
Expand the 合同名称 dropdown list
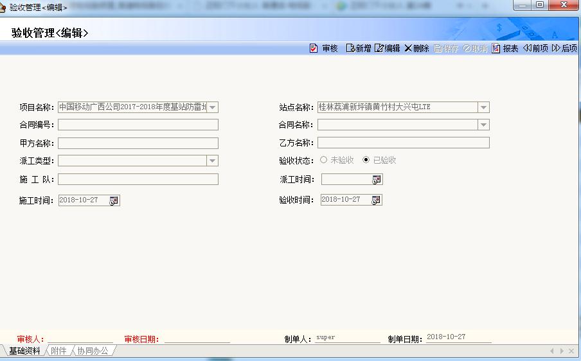484,125
